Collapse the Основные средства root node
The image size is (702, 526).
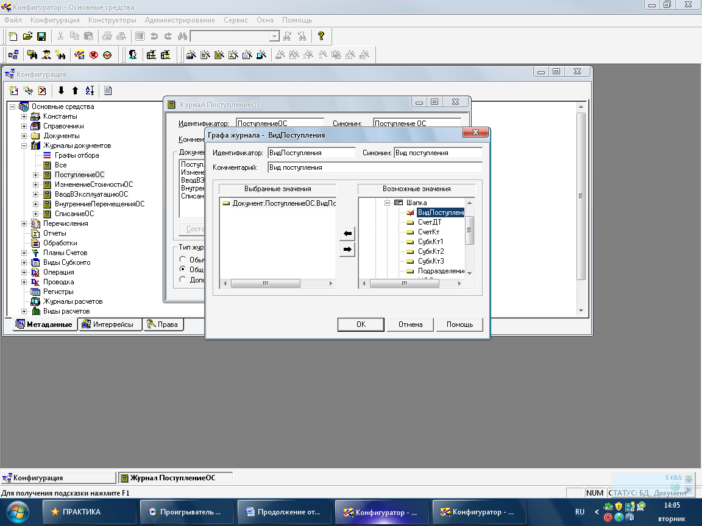(13, 107)
